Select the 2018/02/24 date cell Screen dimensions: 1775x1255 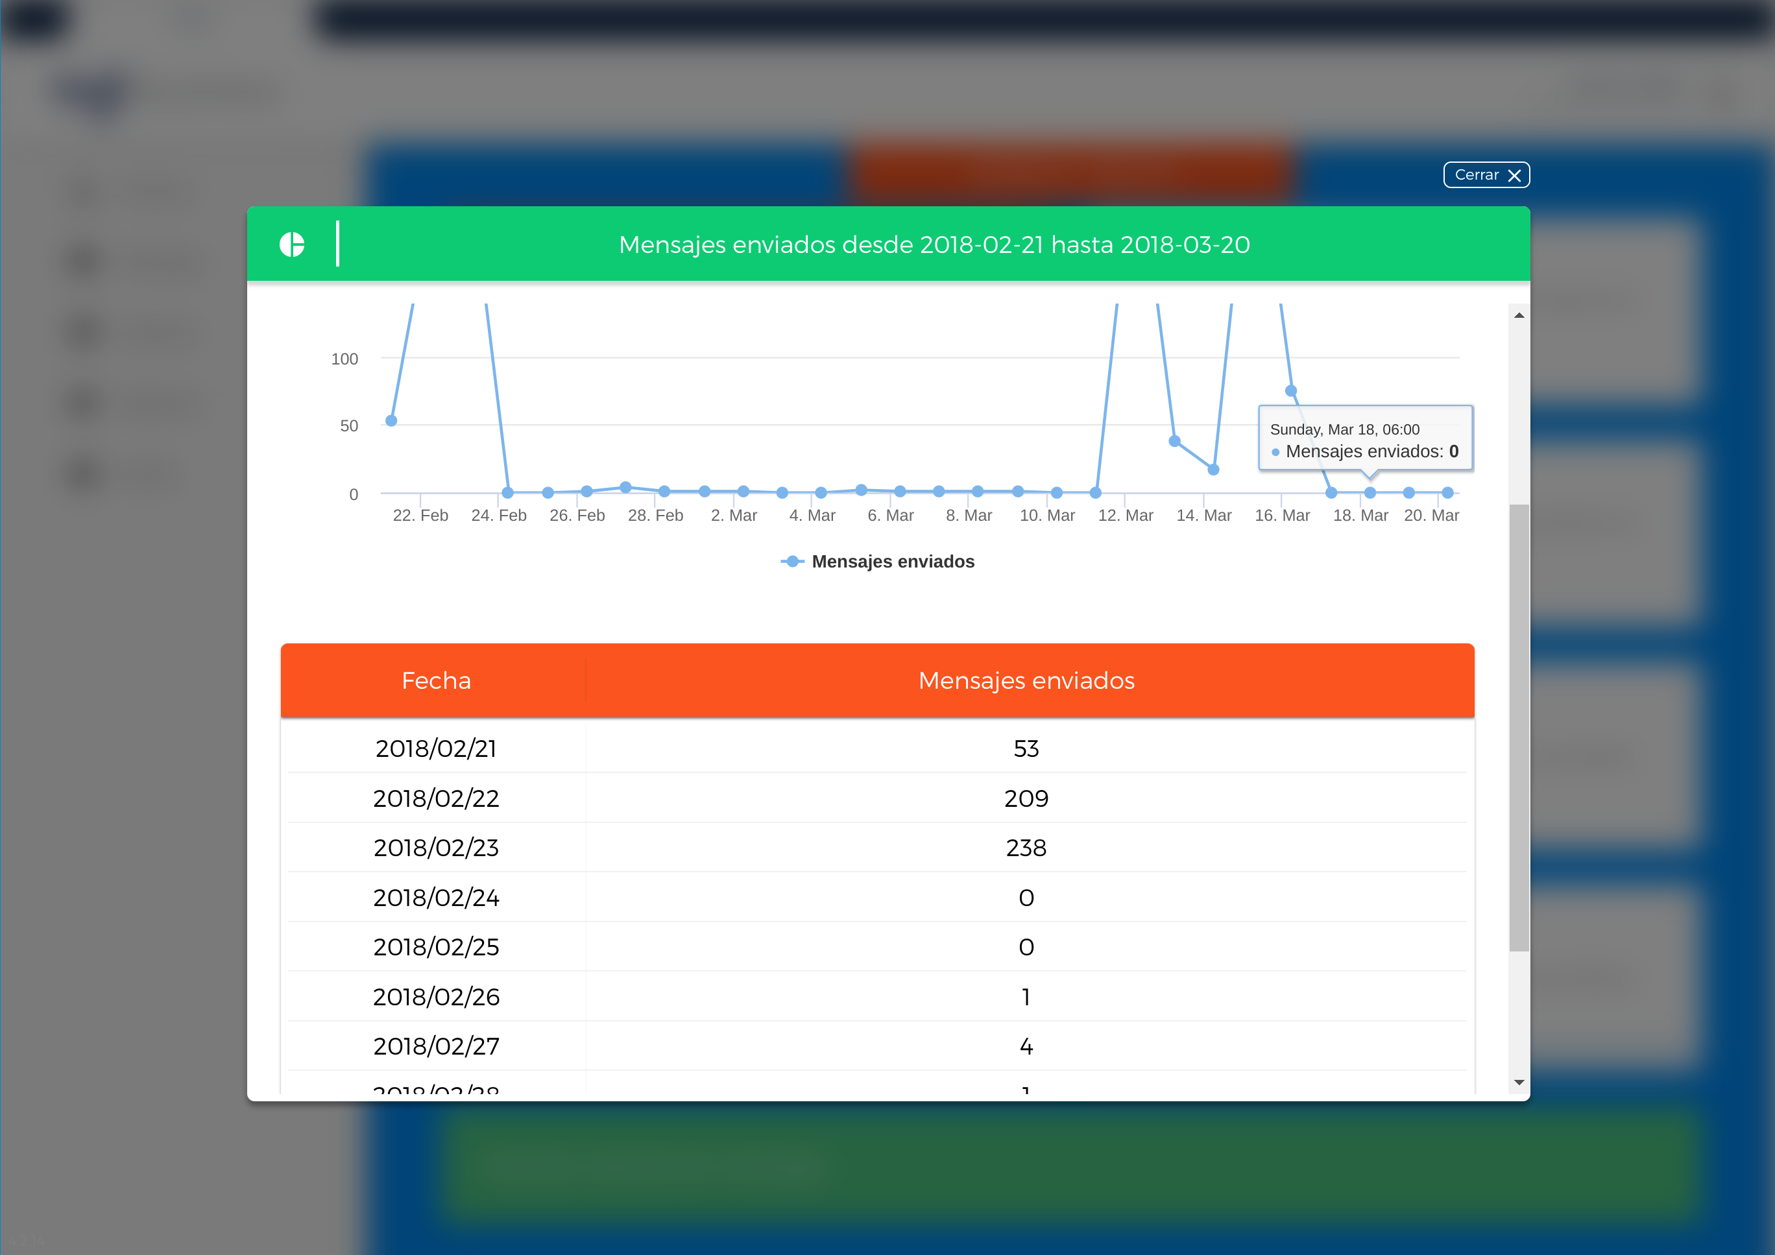coord(436,897)
